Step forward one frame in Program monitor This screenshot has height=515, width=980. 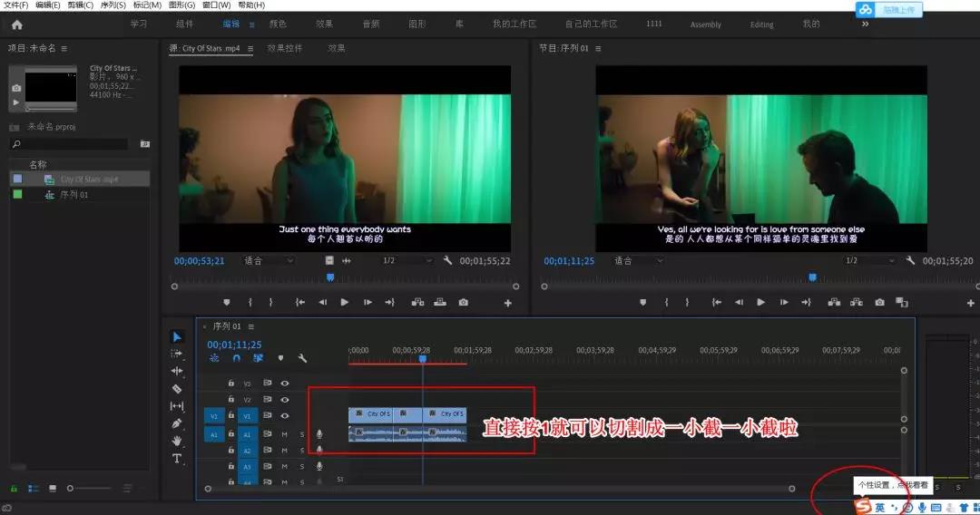tap(784, 302)
